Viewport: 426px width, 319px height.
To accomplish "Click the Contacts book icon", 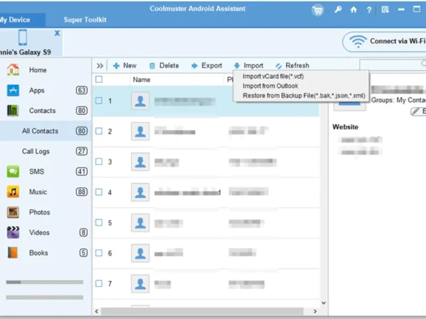I will 13,111.
